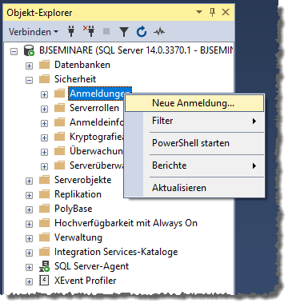The height and width of the screenshot is (307, 292).
Task: Choose Neue Anmeldung... from context menu
Action: (194, 103)
